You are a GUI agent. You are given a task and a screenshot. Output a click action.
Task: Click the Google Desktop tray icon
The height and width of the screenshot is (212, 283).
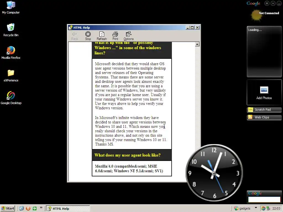[263, 208]
